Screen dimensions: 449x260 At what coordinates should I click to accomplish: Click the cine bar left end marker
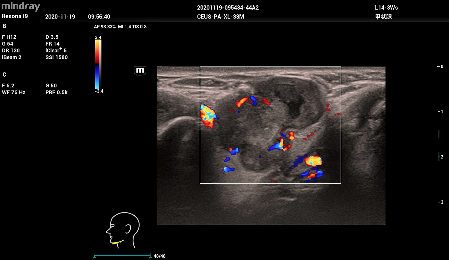pyautogui.click(x=95, y=256)
